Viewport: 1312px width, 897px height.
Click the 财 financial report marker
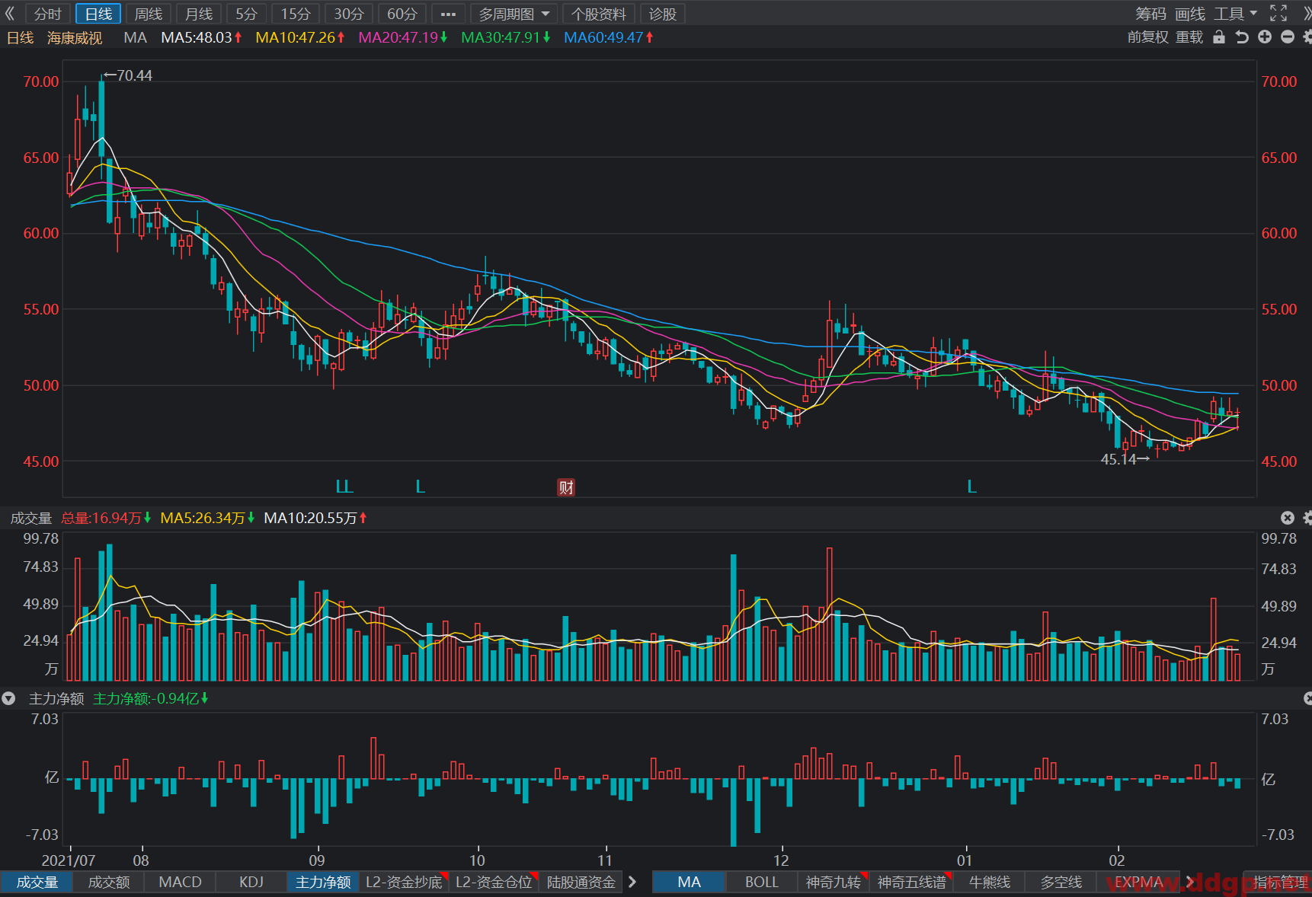click(x=566, y=487)
